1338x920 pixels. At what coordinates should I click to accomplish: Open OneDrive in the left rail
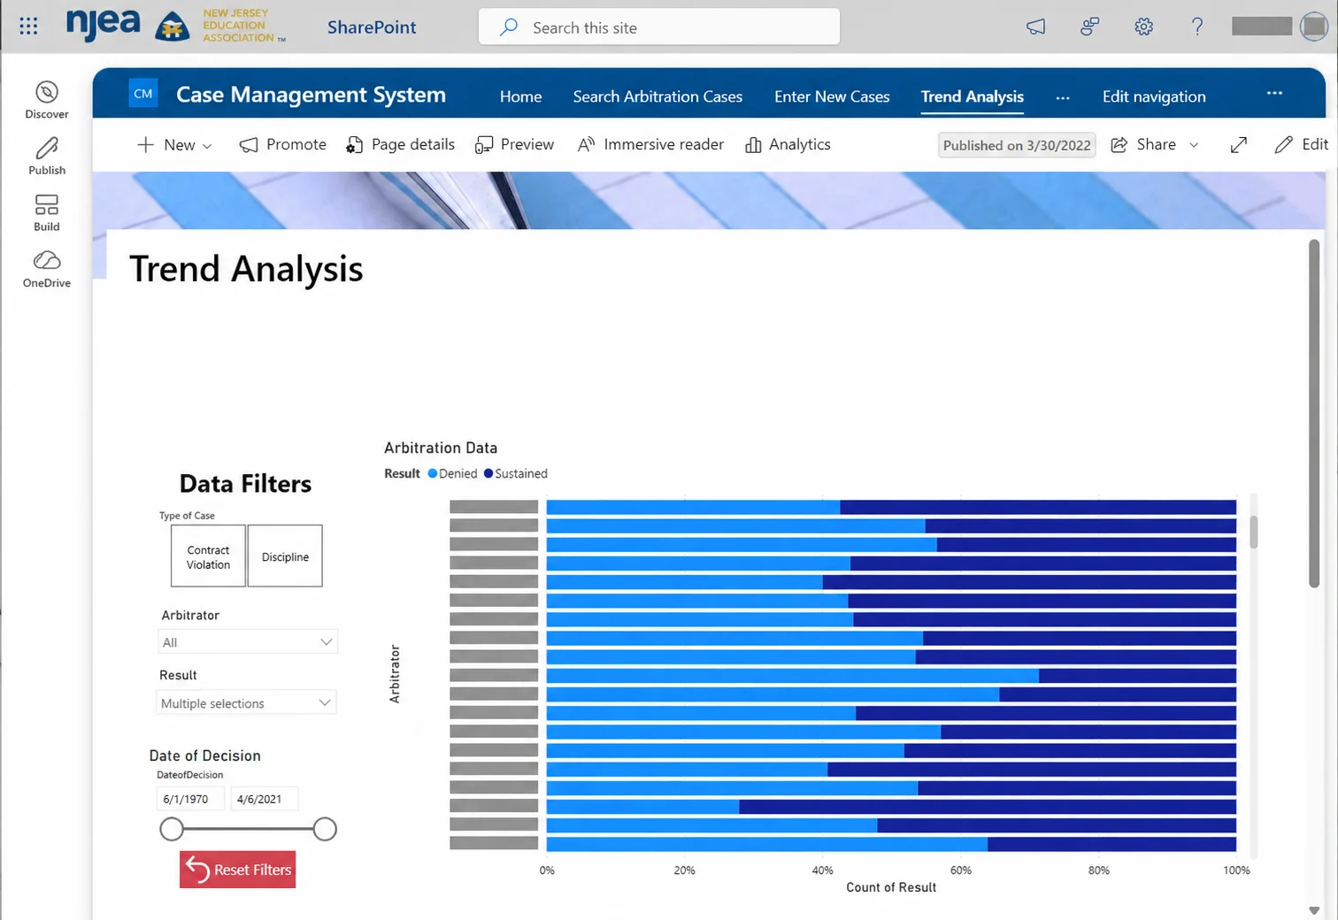[47, 269]
